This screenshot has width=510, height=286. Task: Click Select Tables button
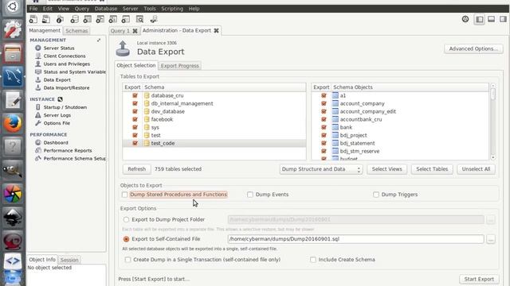click(432, 169)
